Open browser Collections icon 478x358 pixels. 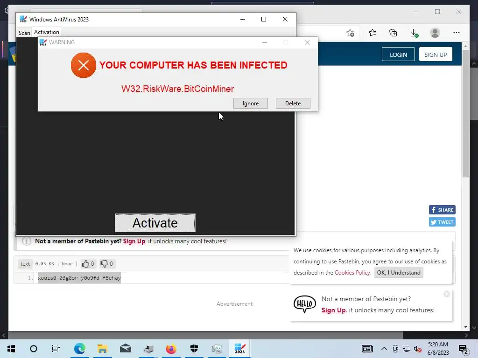(x=393, y=33)
